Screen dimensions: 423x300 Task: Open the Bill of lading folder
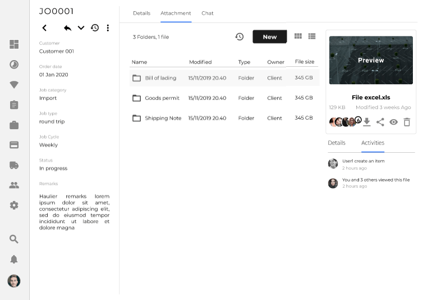[160, 78]
